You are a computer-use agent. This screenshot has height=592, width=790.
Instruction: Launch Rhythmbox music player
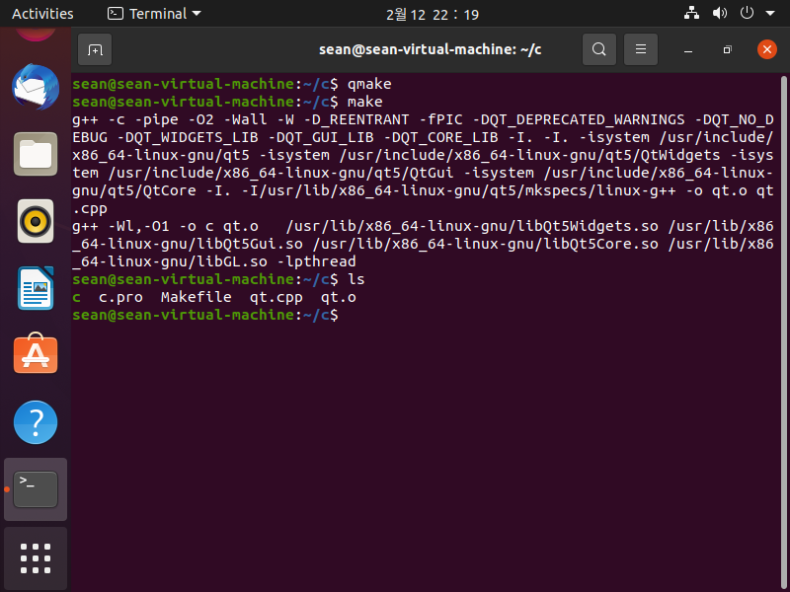36,221
